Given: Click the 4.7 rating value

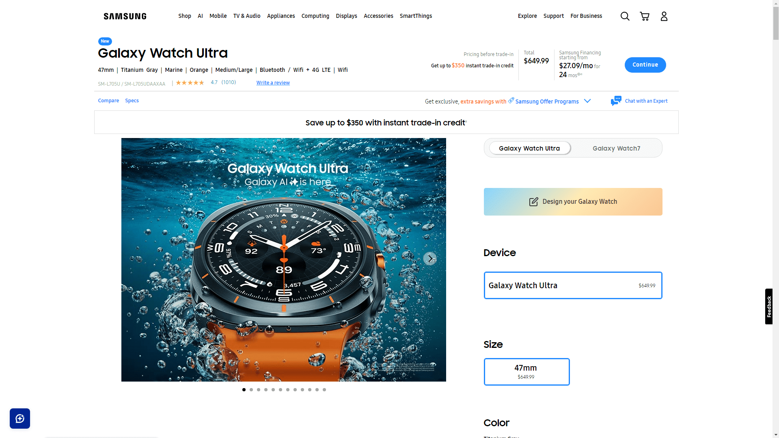Looking at the screenshot, I should tap(214, 82).
